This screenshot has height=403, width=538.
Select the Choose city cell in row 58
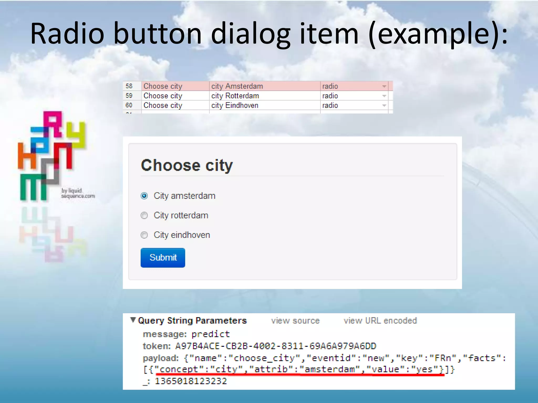175,86
